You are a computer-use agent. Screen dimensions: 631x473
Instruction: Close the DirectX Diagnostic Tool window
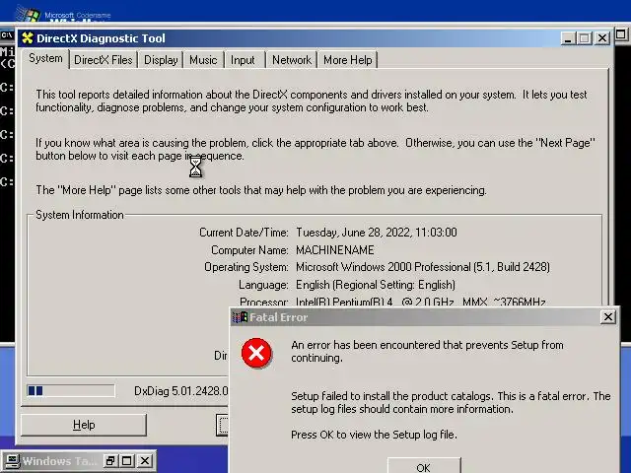click(602, 38)
